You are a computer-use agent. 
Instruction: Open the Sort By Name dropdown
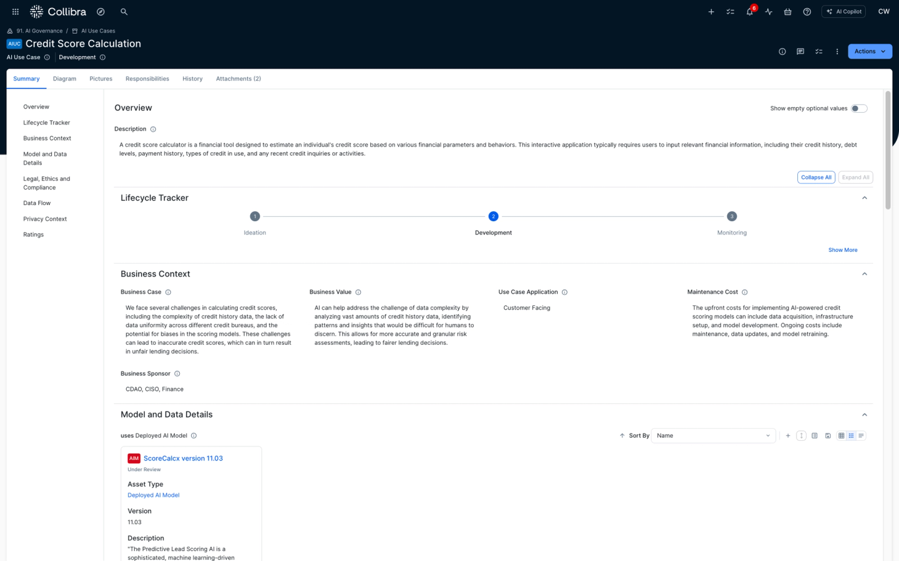click(x=714, y=435)
